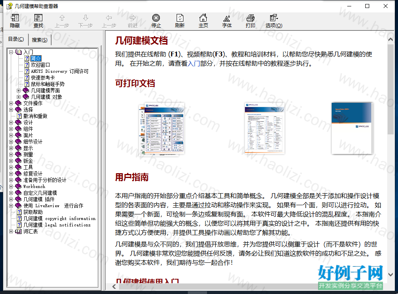Select the 使用 LiveReview 进行合作 tree item

pyautogui.click(x=53, y=206)
